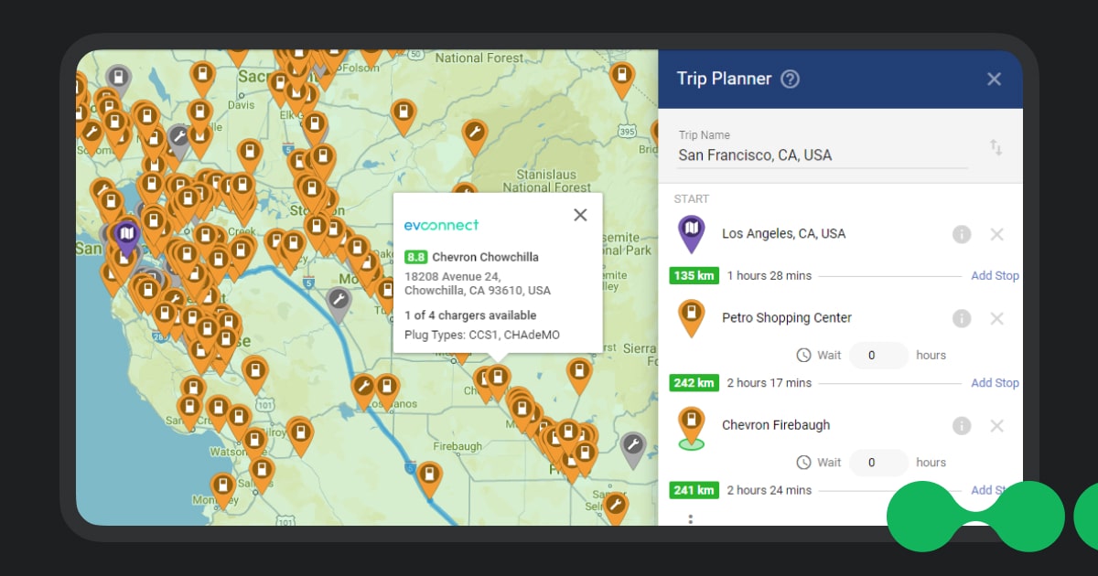1098x576 pixels.
Task: Open the three-dot more options menu
Action: click(691, 518)
